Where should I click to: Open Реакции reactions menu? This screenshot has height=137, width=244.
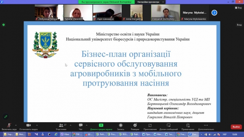click(x=135, y=127)
